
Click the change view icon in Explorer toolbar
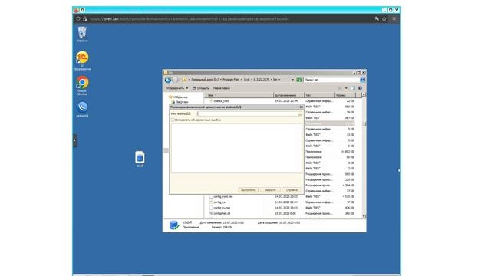coord(340,88)
